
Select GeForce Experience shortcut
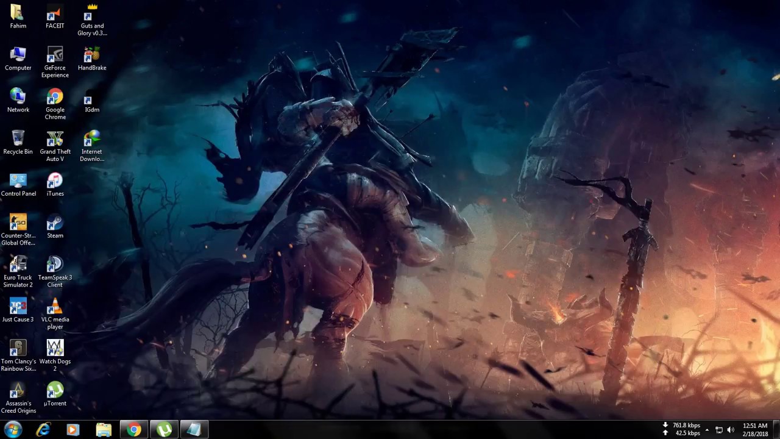(55, 62)
